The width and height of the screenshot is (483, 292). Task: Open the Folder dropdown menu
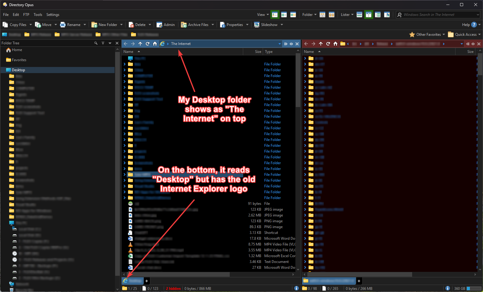click(309, 15)
